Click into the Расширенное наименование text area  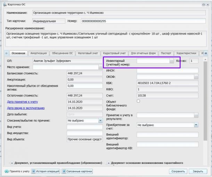(x=106, y=39)
